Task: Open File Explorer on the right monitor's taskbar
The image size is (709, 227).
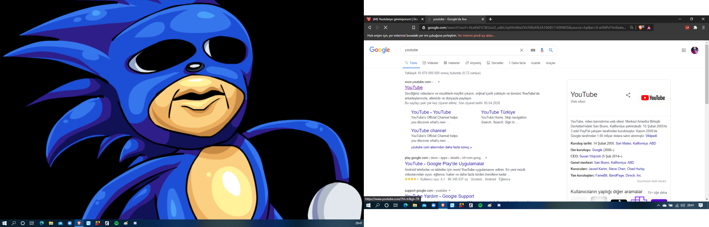Action: click(x=415, y=205)
